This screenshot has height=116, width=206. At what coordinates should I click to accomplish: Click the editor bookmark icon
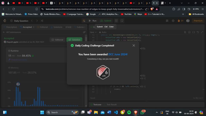point(189,32)
